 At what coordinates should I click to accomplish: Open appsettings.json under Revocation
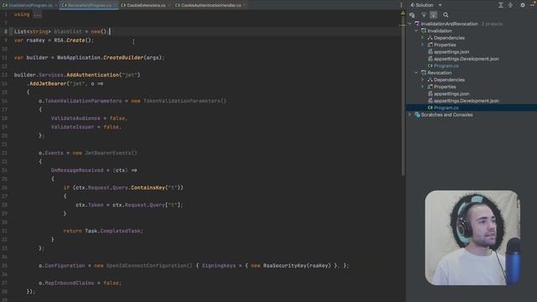tap(451, 94)
